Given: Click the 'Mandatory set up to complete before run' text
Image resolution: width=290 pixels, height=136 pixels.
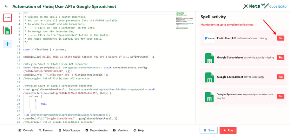Looking at the screenshot, I should 227,25.
